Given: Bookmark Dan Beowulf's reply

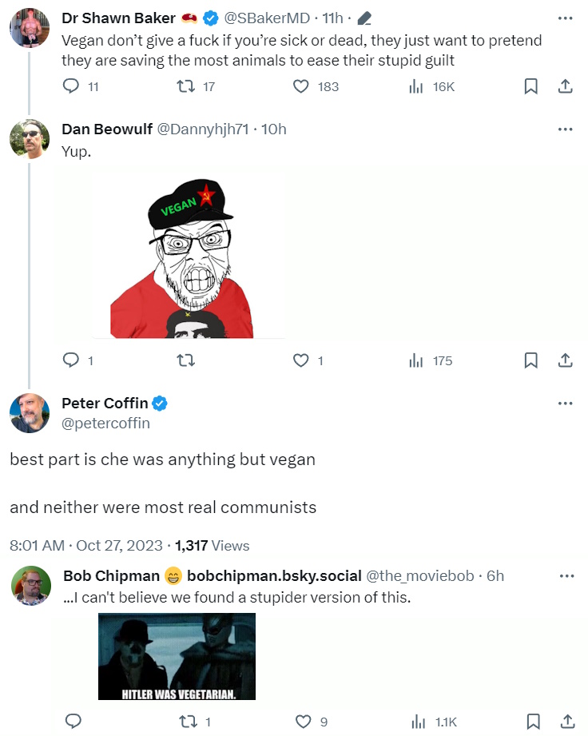Looking at the screenshot, I should [530, 360].
